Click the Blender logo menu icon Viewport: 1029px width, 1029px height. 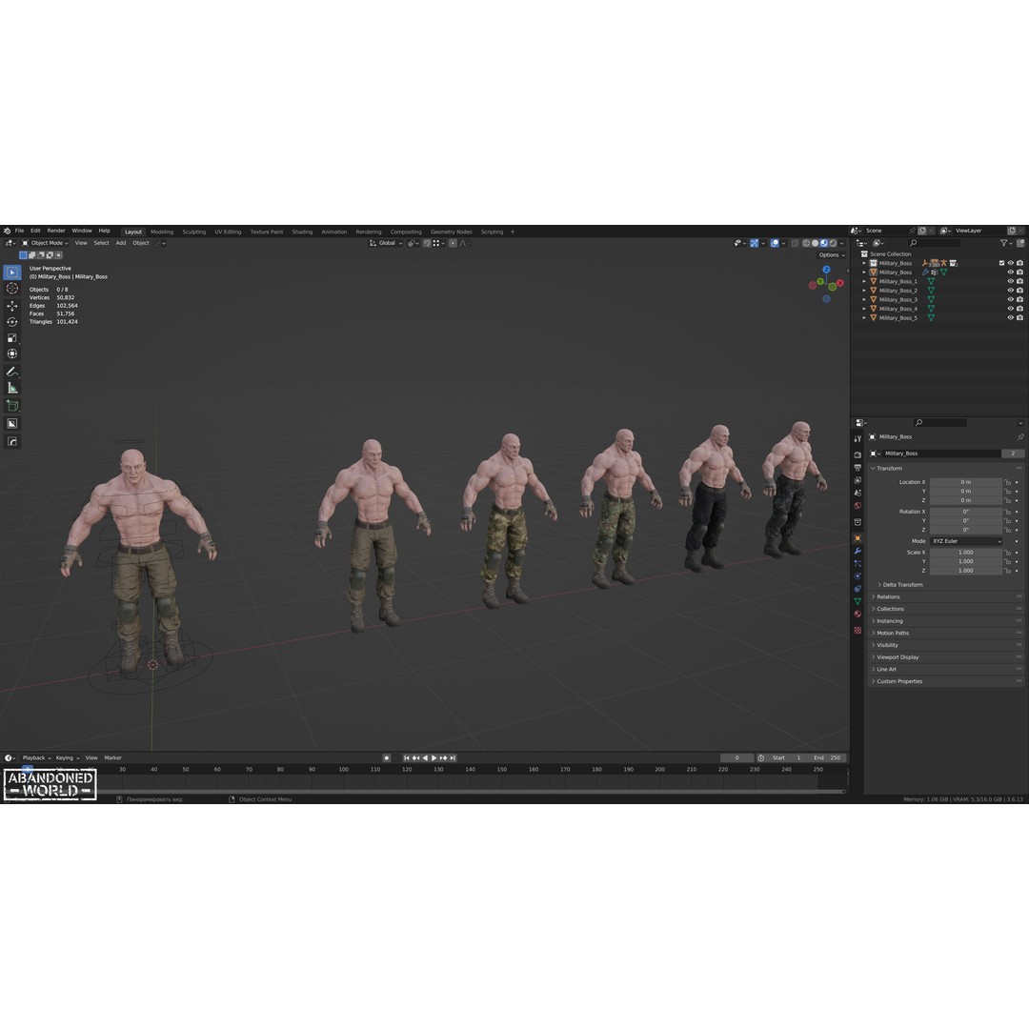tap(7, 231)
